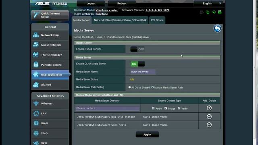
Task: Open WAN advanced settings
Action: tap(50, 123)
